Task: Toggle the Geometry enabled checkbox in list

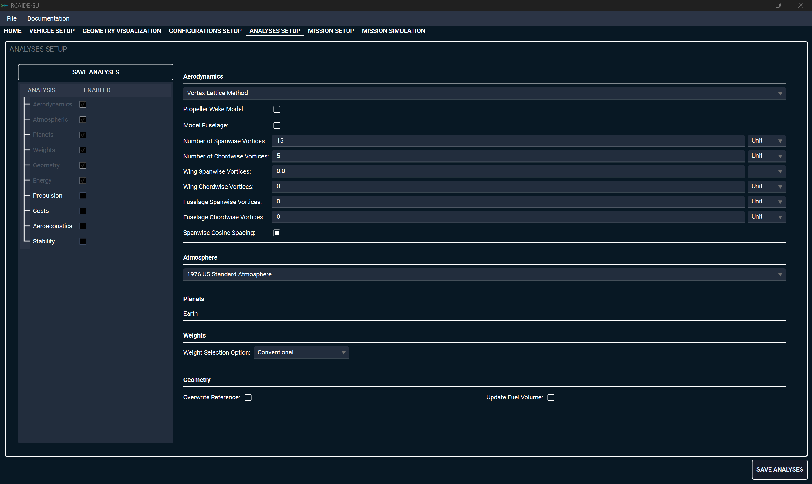Action: coord(83,165)
